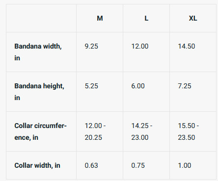Click the XL size column header
Viewport: 218px width, 181px height.
point(193,18)
